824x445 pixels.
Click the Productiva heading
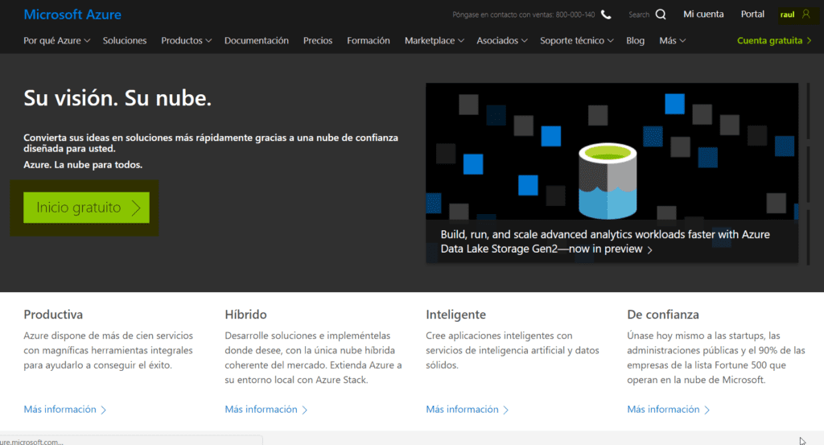click(53, 314)
